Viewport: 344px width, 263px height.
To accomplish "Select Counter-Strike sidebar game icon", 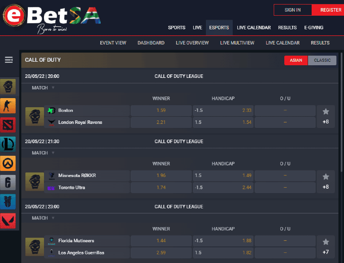I will tap(8, 106).
